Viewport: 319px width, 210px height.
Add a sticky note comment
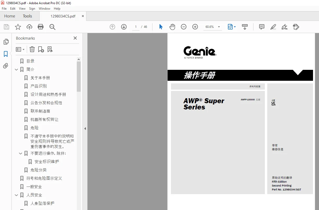pos(262,27)
